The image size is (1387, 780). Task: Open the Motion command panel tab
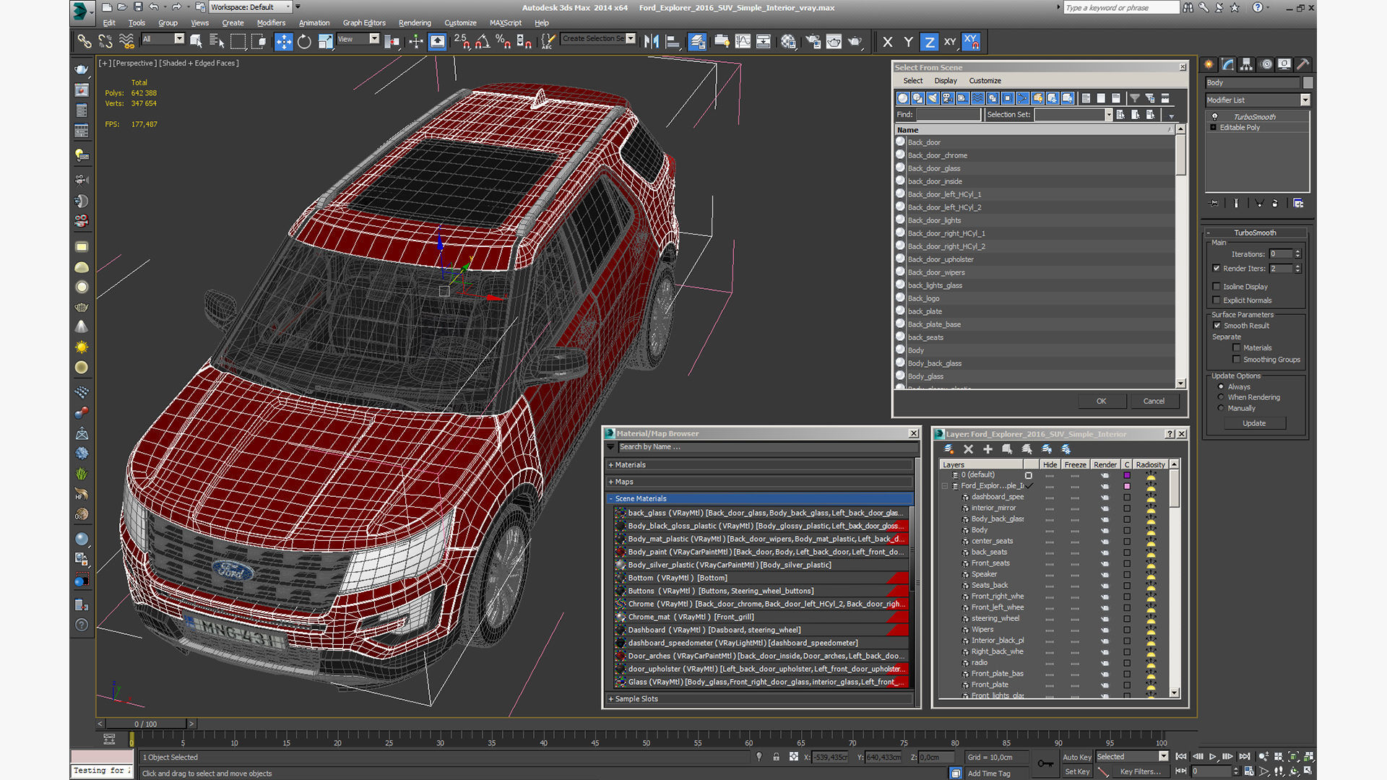click(x=1266, y=64)
